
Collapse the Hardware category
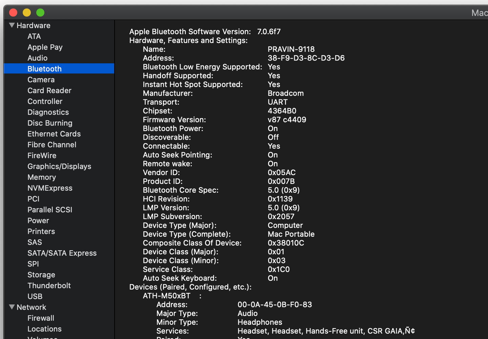[12, 25]
